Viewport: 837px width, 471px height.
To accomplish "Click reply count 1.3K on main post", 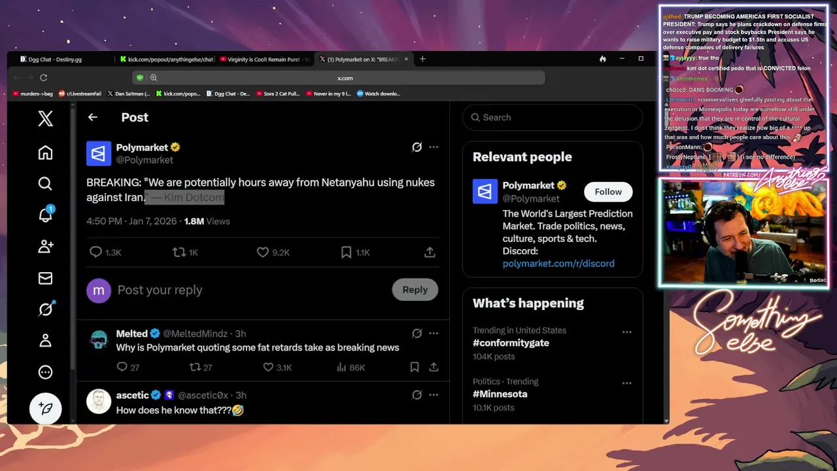I will coord(105,252).
